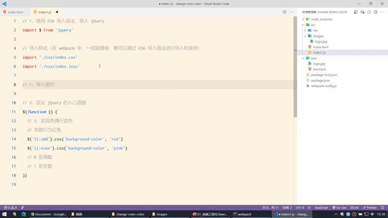Open package.json file
The image size is (388, 218).
click(320, 81)
